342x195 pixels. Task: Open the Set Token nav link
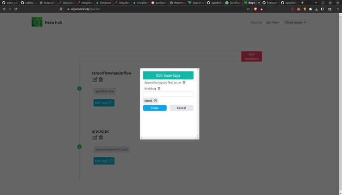pyautogui.click(x=273, y=22)
